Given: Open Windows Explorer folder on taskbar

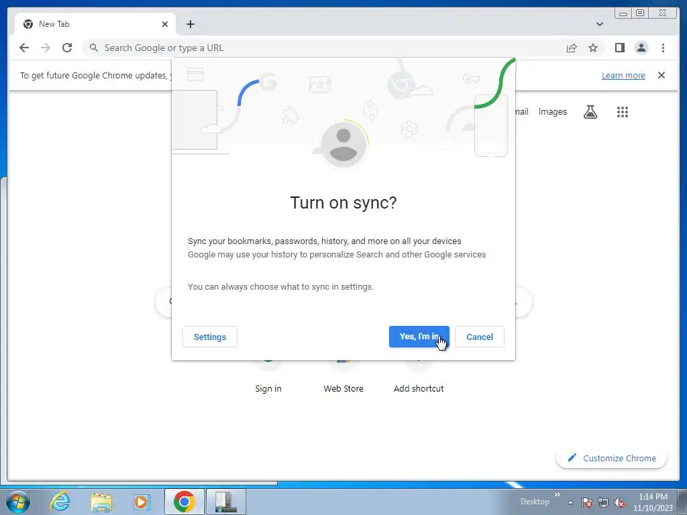Looking at the screenshot, I should click(x=101, y=502).
